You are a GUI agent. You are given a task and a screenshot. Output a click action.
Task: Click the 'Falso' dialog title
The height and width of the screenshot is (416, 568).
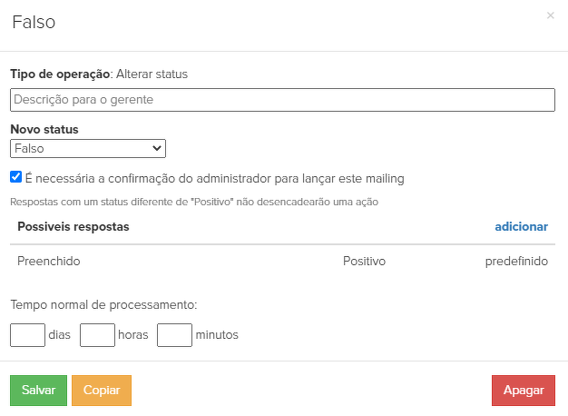[x=34, y=23]
